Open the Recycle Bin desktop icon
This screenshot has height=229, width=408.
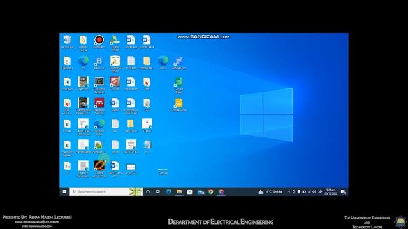point(68,41)
